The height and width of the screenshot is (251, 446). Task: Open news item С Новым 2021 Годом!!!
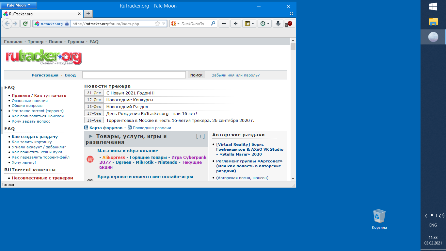[x=131, y=93]
